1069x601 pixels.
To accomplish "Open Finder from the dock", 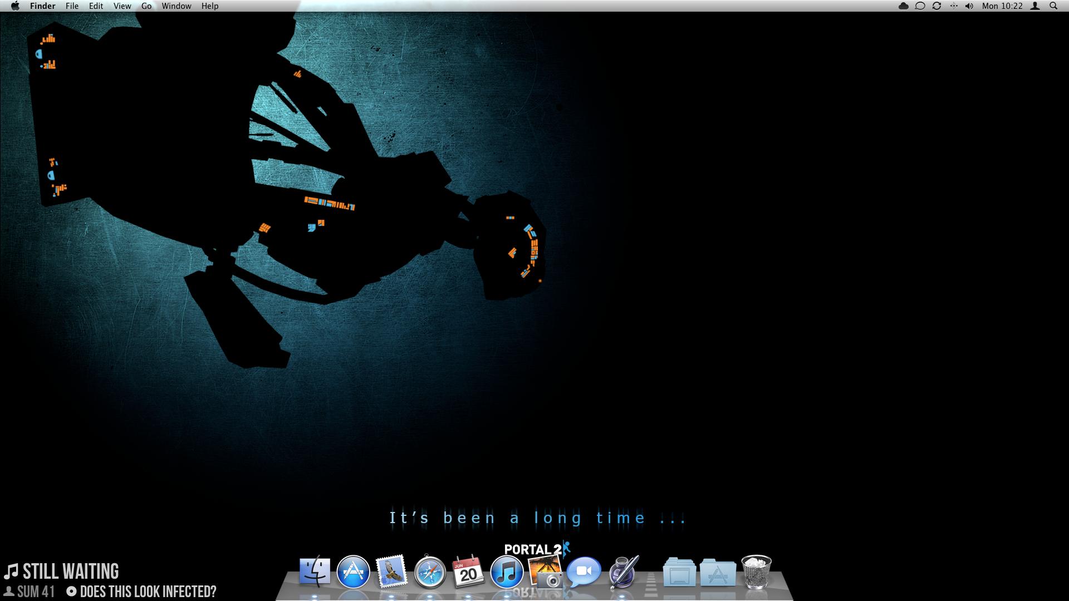I will pyautogui.click(x=315, y=572).
